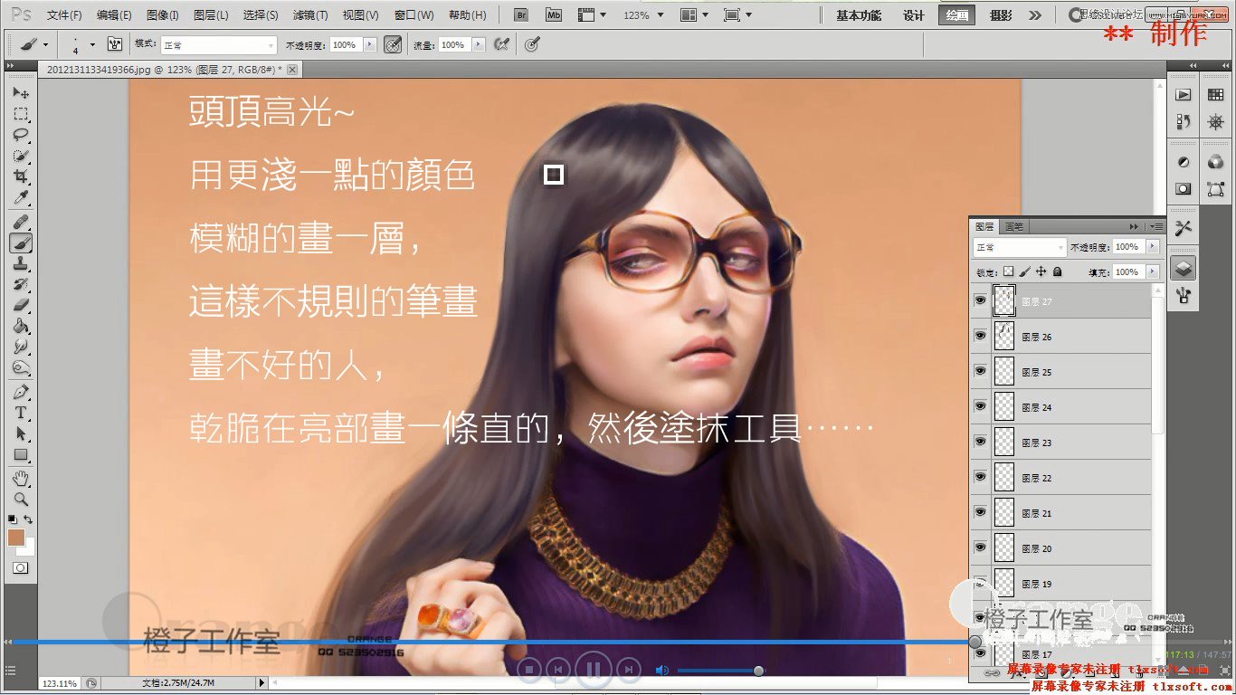Select the Zoom tool
Image resolution: width=1236 pixels, height=695 pixels.
click(x=21, y=499)
